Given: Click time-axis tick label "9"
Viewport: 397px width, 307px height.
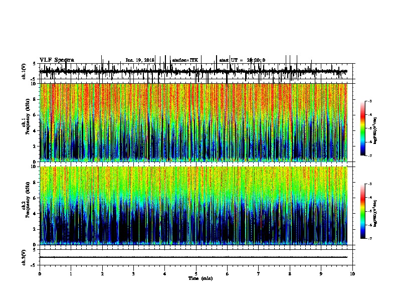Looking at the screenshot, I should point(321,274).
